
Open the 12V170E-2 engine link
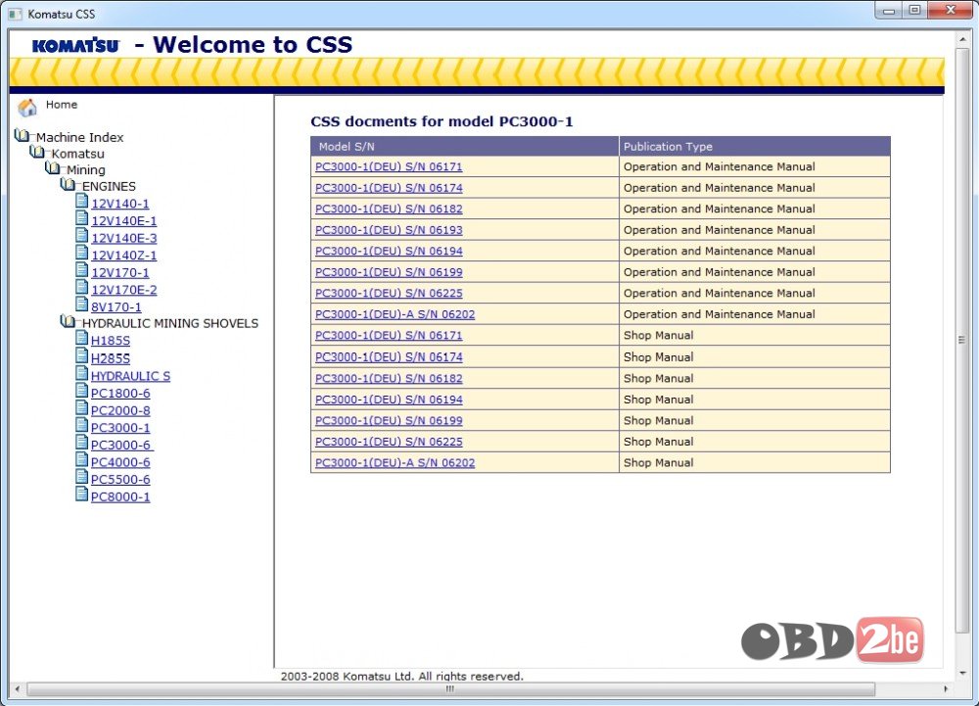click(x=123, y=290)
